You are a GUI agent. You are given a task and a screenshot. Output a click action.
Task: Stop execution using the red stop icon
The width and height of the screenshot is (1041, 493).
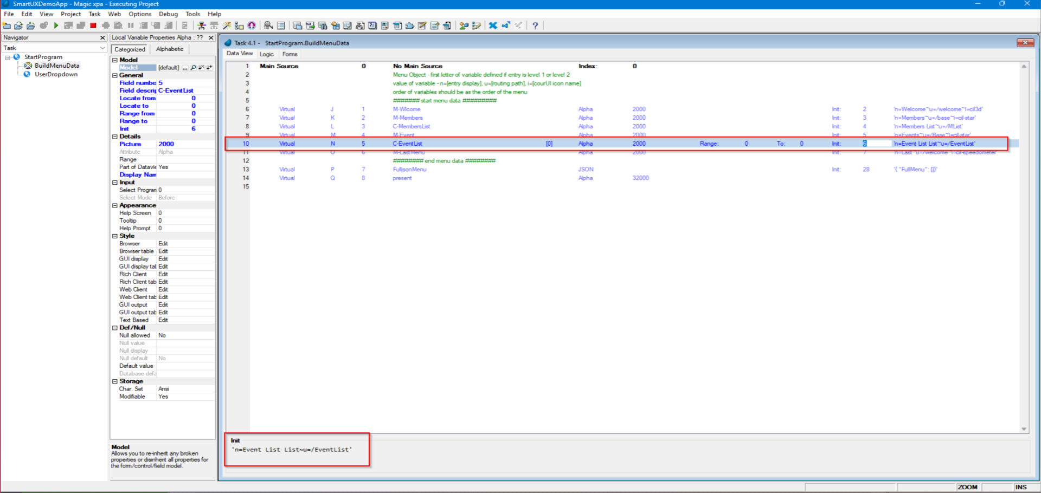click(x=92, y=25)
